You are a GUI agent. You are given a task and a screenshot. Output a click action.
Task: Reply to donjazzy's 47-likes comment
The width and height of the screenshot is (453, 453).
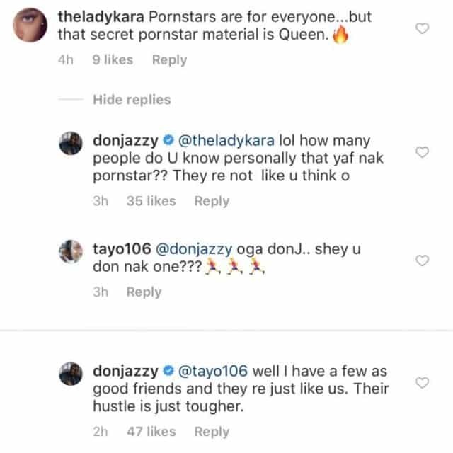tap(212, 432)
